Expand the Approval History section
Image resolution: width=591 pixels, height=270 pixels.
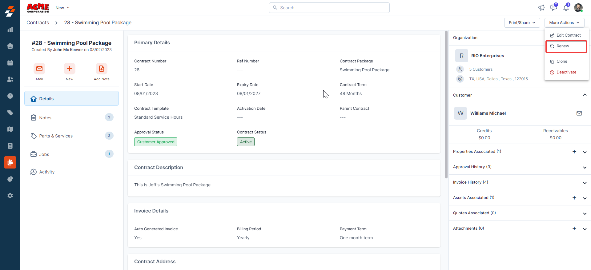(585, 167)
